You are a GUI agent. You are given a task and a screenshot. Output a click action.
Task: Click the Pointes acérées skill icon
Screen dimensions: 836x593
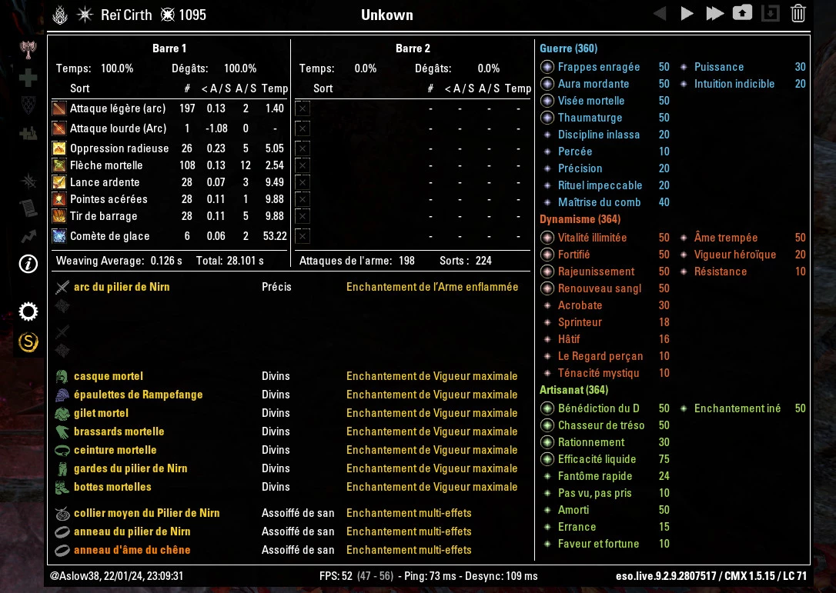pos(59,199)
